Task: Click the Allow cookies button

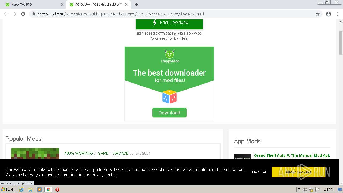Action: pyautogui.click(x=299, y=172)
